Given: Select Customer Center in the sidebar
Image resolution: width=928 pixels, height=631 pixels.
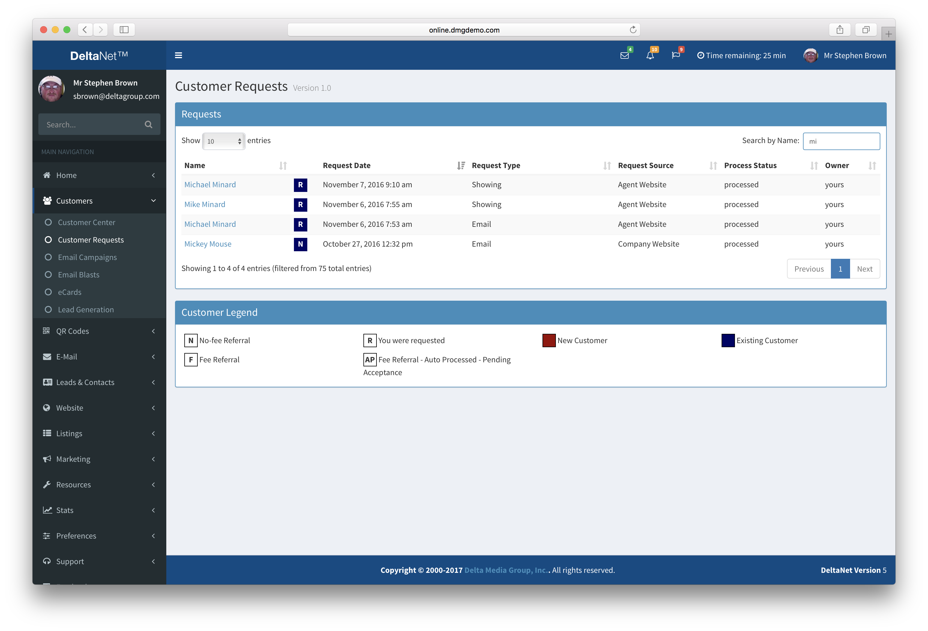Looking at the screenshot, I should tap(86, 222).
